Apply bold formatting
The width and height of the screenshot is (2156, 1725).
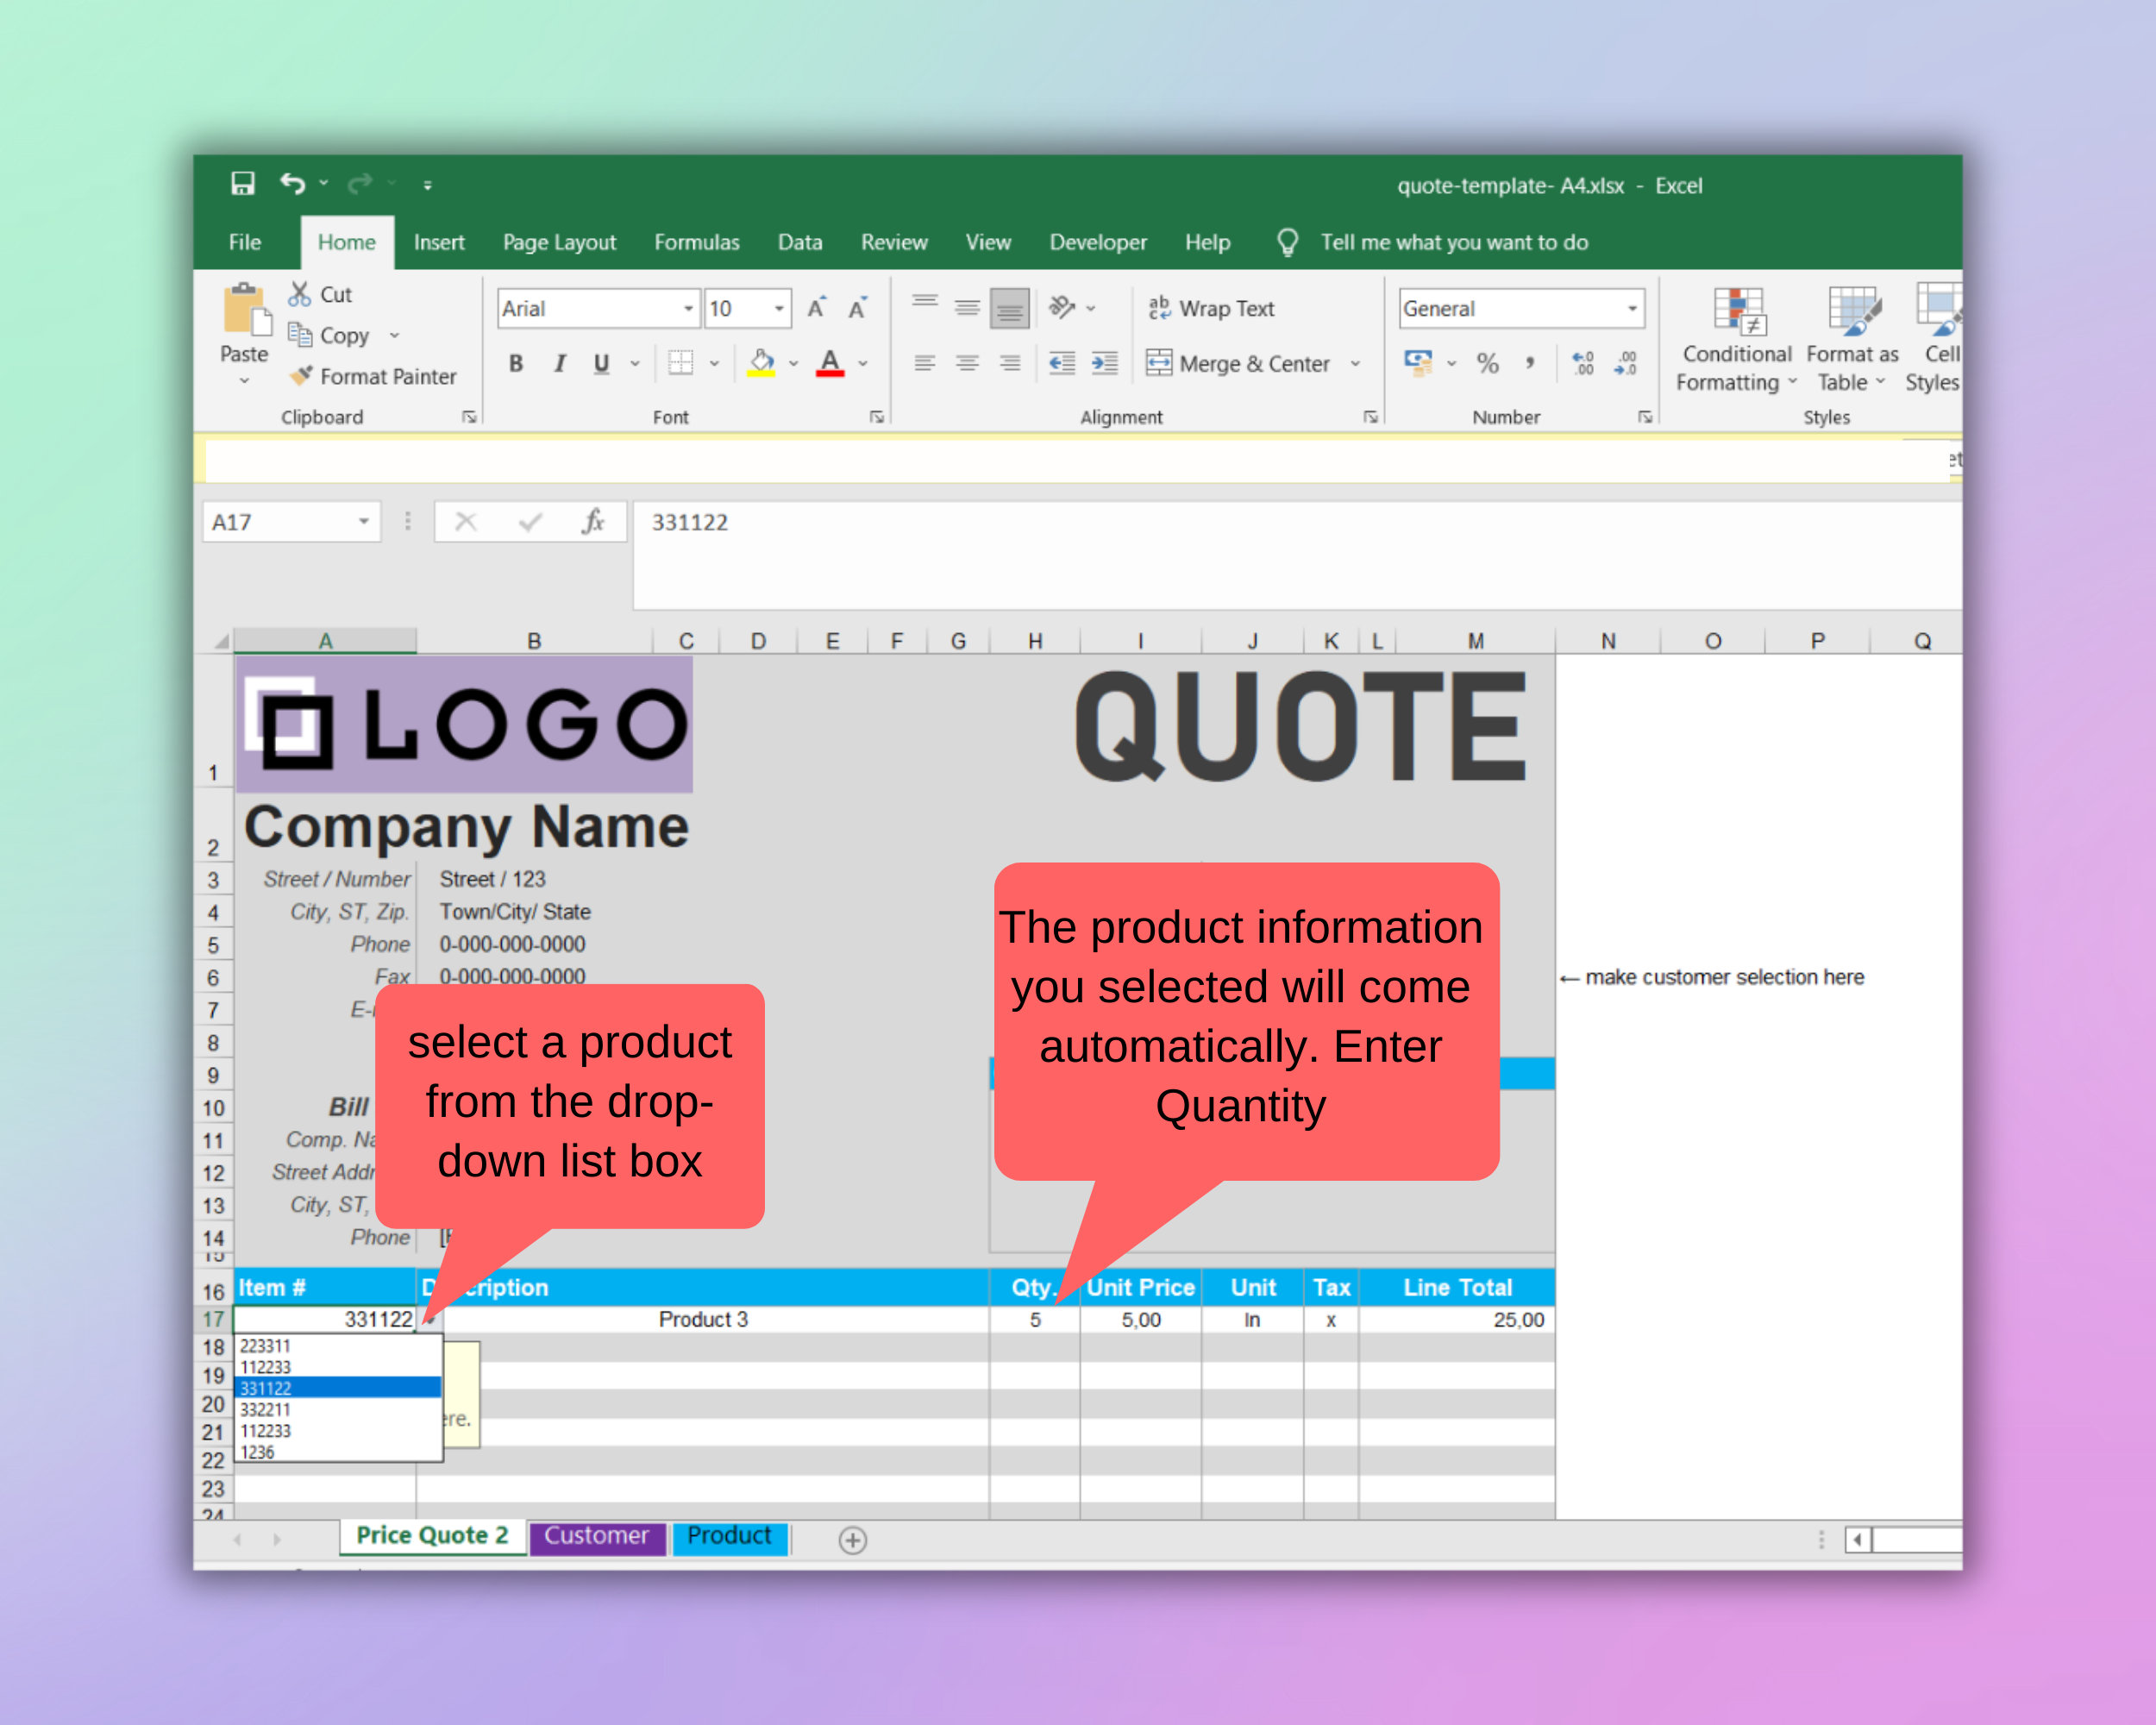pos(516,364)
